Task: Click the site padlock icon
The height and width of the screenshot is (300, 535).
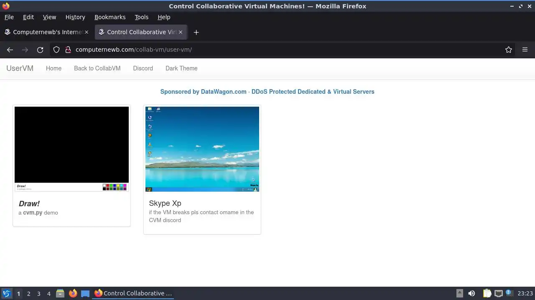Action: (68, 50)
